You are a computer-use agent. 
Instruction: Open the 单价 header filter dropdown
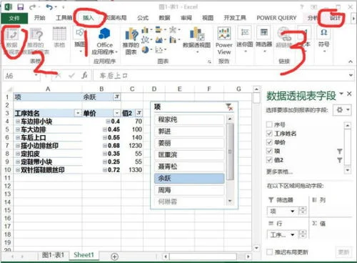pyautogui.click(x=116, y=113)
